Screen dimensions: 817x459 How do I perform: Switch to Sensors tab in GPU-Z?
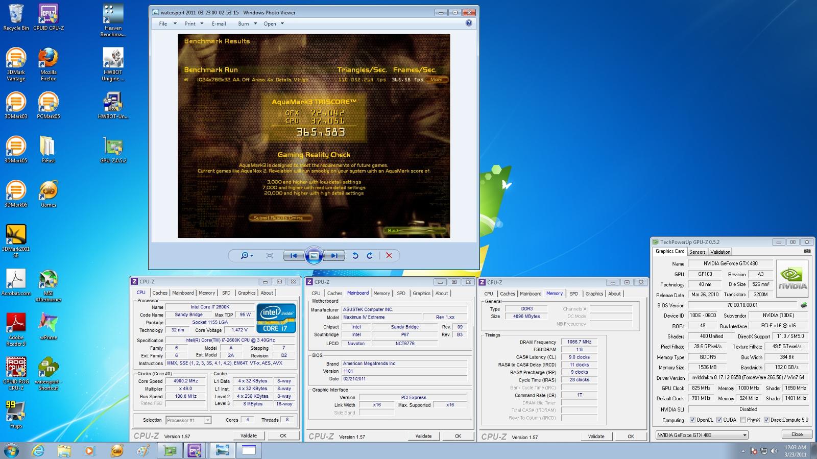click(x=698, y=252)
